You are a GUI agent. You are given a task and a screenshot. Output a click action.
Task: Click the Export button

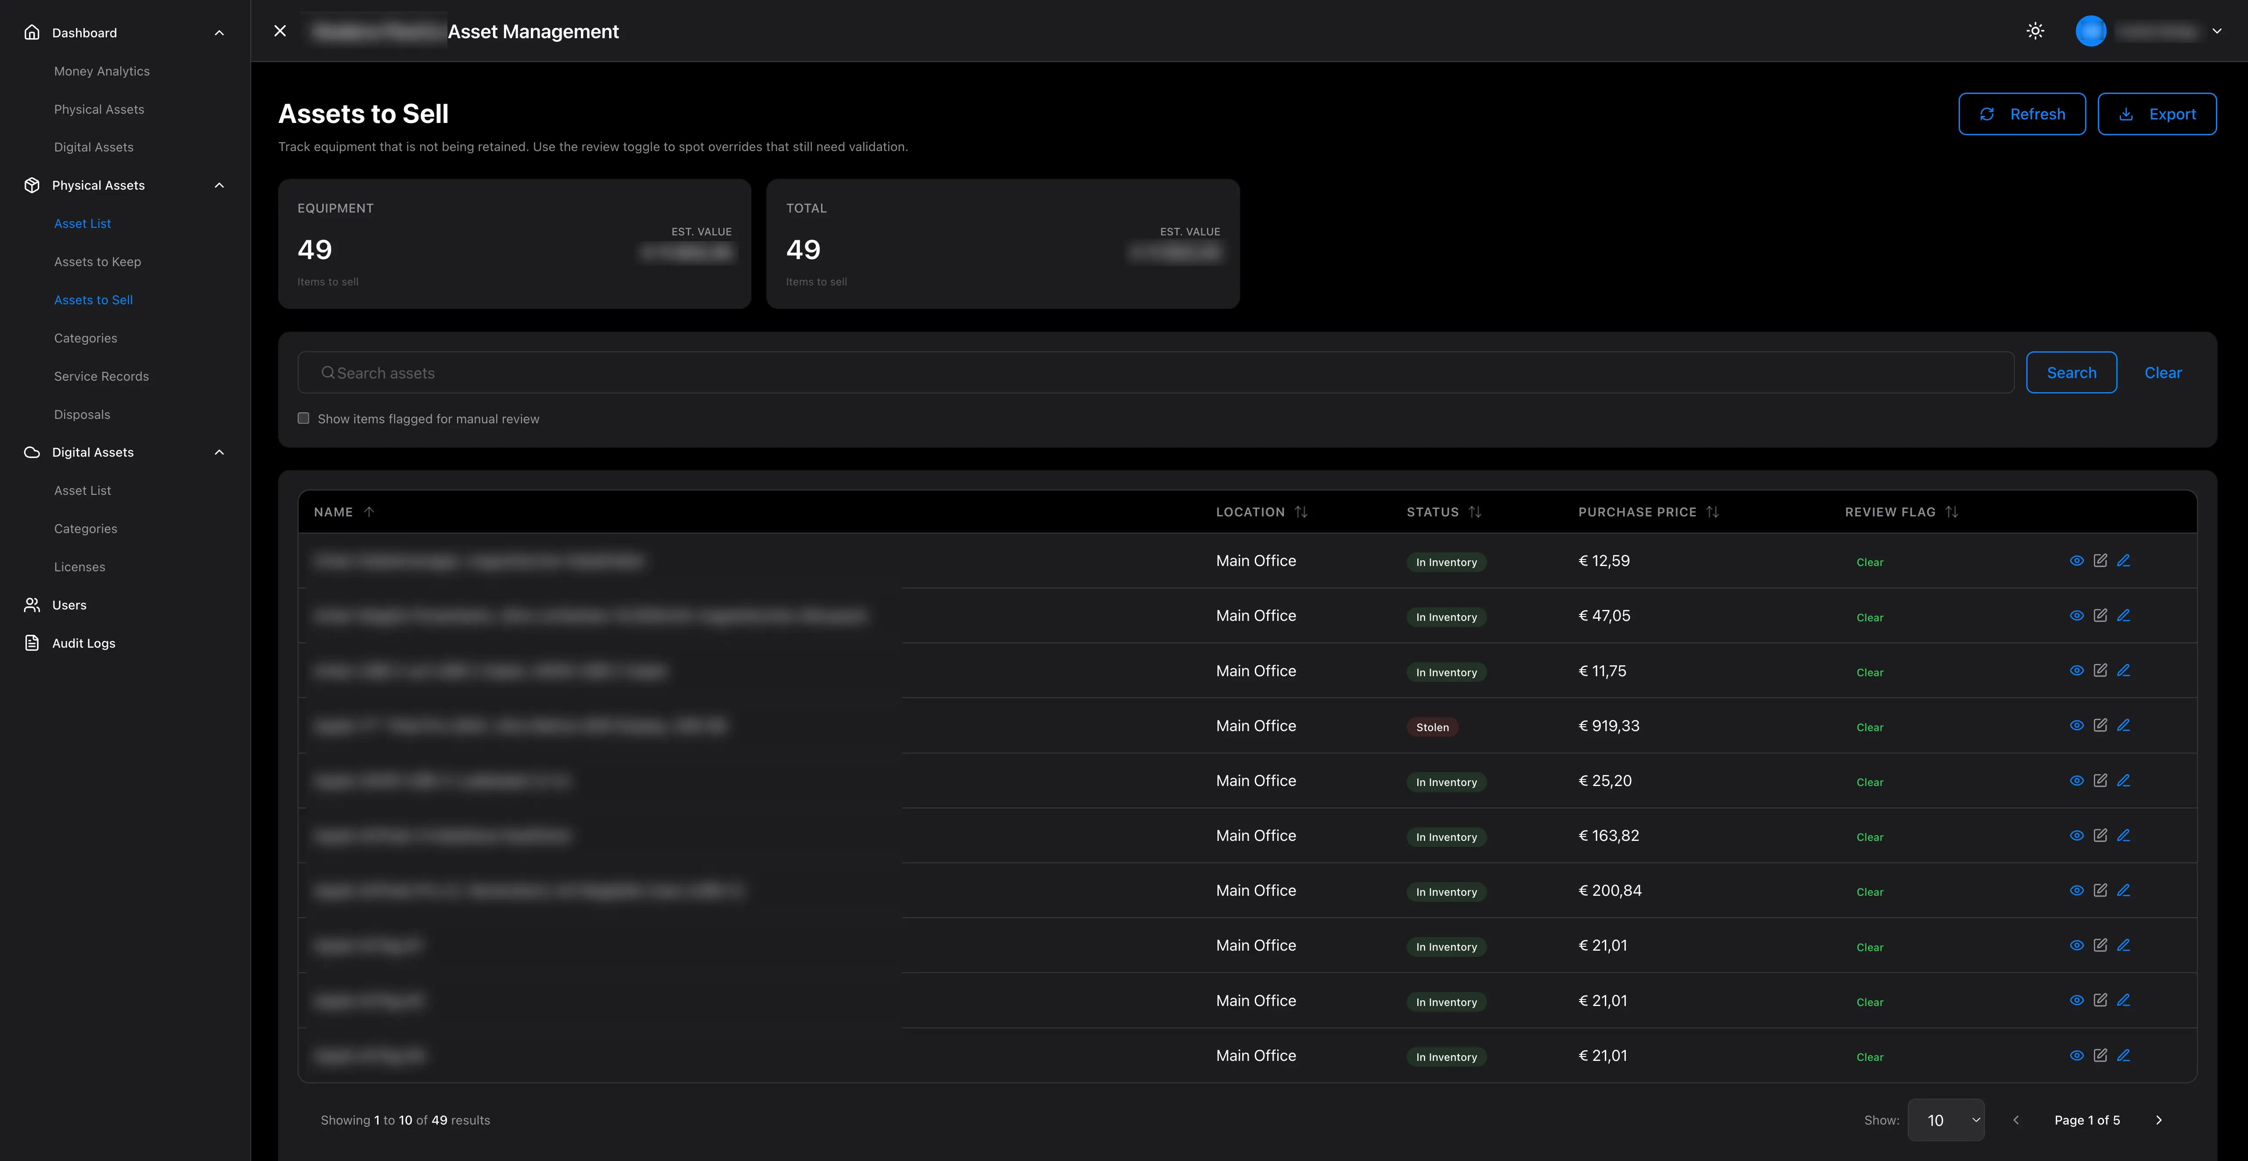tap(2156, 114)
